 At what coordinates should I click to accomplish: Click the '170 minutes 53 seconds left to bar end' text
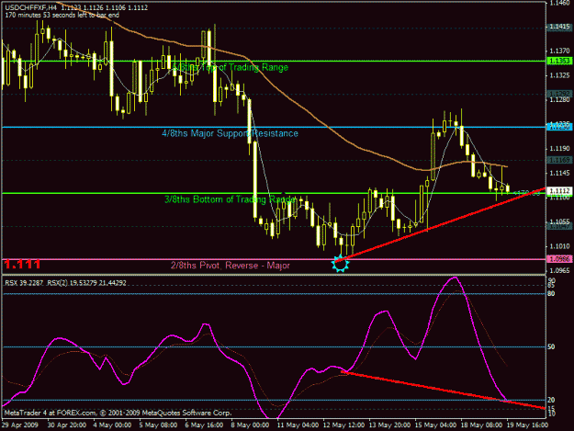coord(62,15)
